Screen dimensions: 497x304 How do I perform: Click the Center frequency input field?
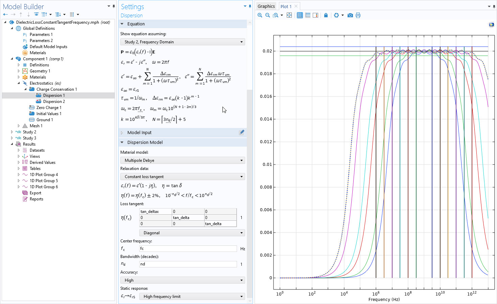[188, 249]
